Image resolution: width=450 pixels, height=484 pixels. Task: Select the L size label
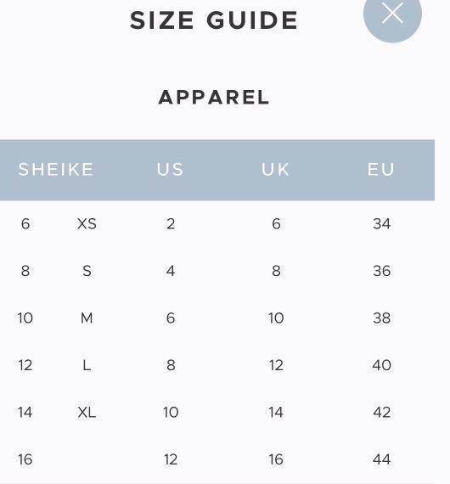87,365
